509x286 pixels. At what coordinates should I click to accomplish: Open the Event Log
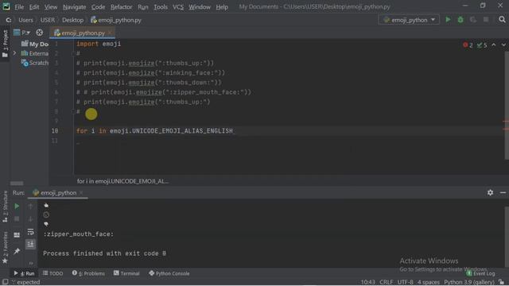coord(480,273)
